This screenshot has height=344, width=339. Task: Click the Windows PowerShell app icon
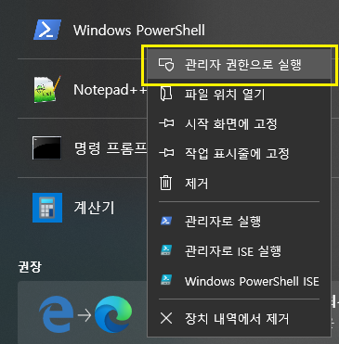click(47, 30)
